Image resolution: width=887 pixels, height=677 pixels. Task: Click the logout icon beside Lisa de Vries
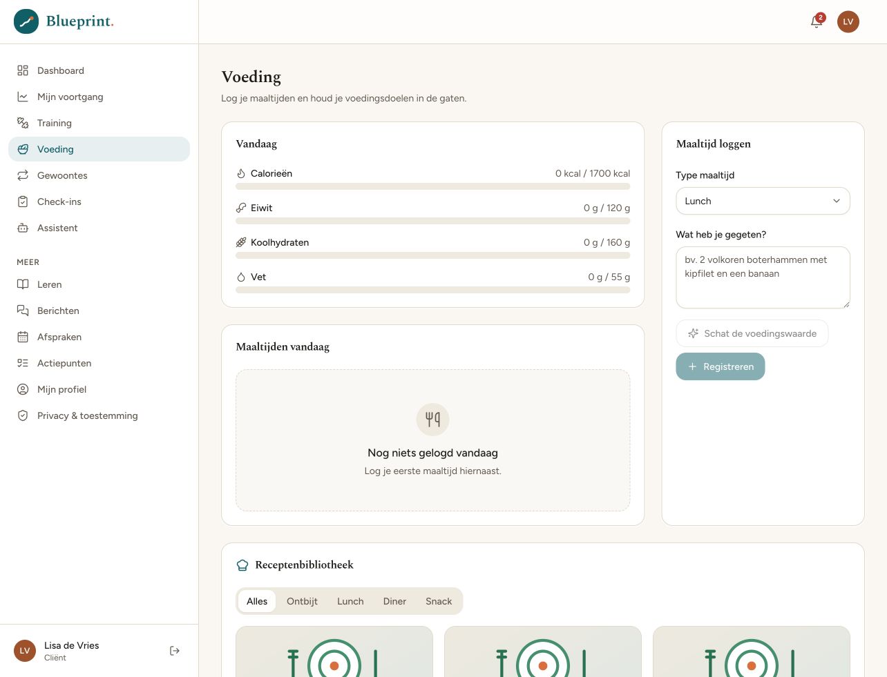[x=175, y=651]
